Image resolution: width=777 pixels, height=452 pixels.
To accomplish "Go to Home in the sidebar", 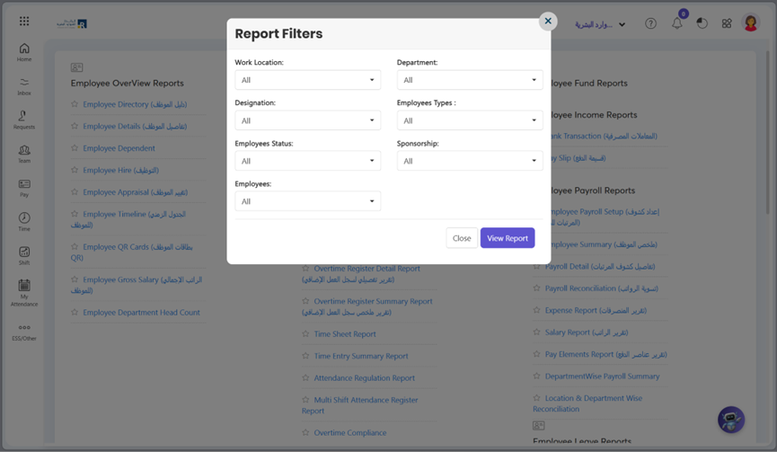I will 24,52.
